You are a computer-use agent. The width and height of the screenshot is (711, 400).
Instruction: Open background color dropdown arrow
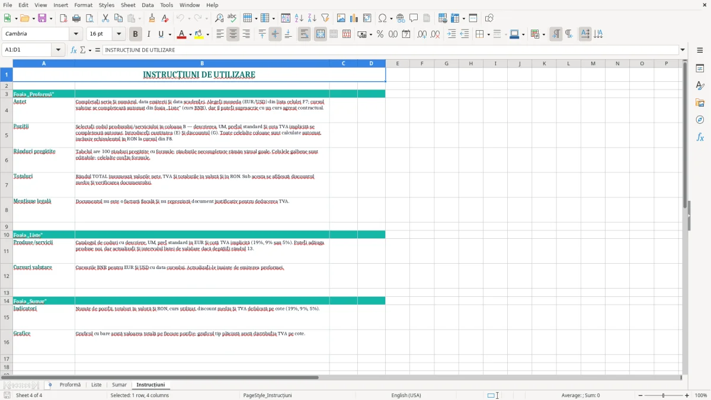coord(207,34)
